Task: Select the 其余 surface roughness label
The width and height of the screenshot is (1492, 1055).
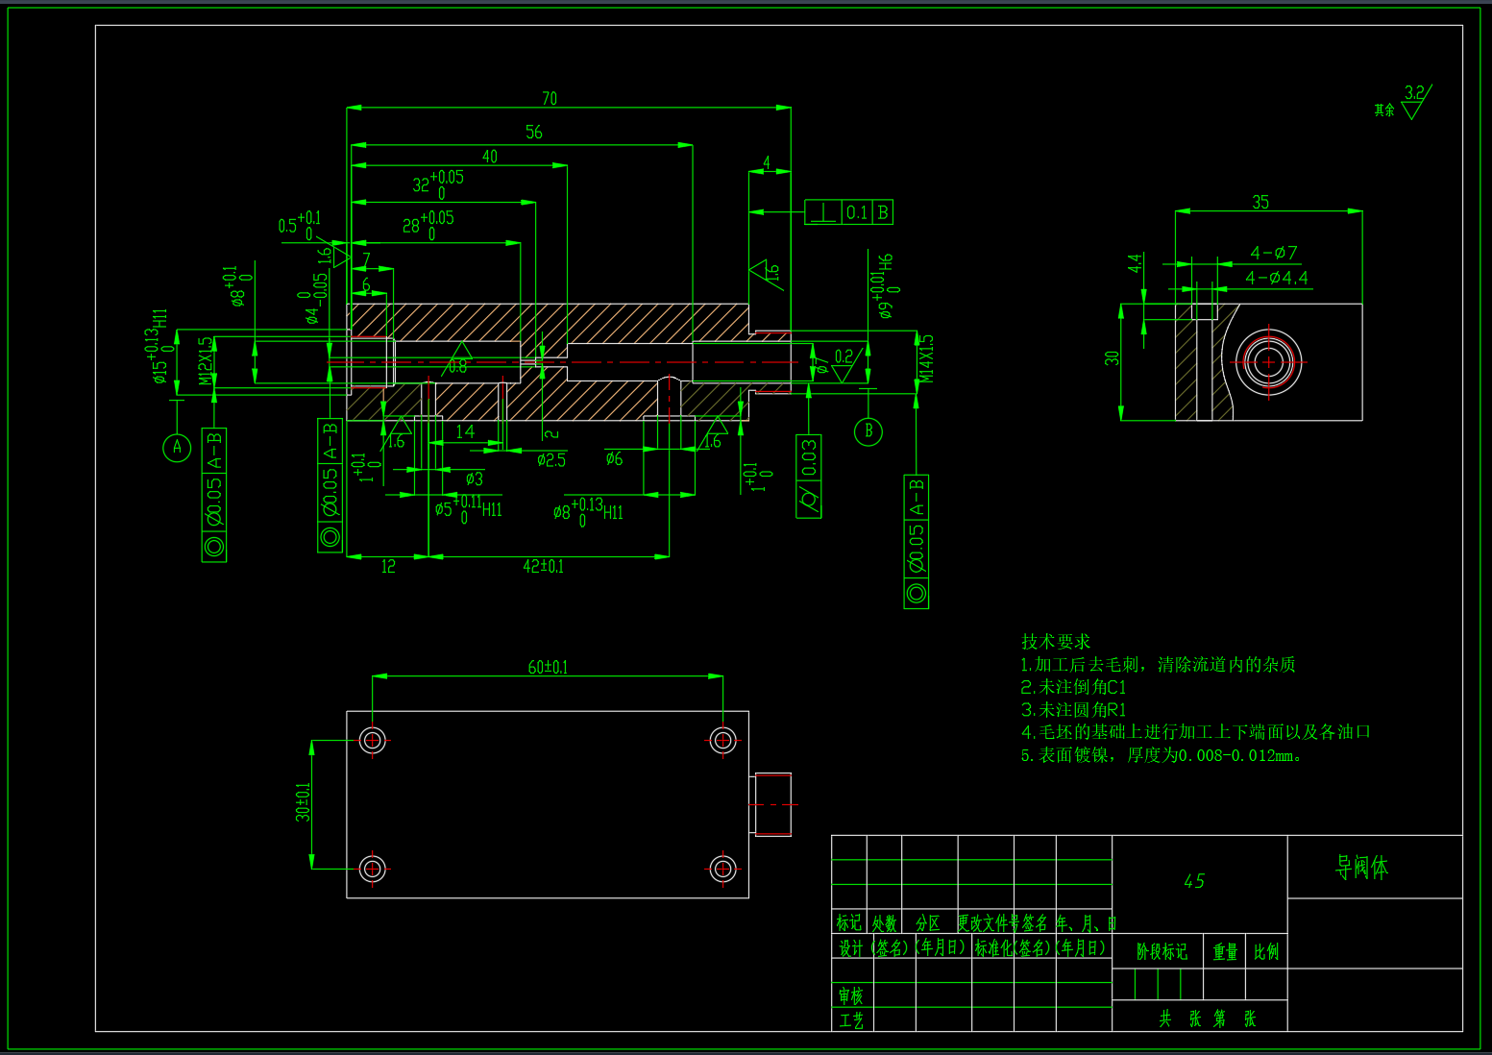Action: click(1384, 110)
